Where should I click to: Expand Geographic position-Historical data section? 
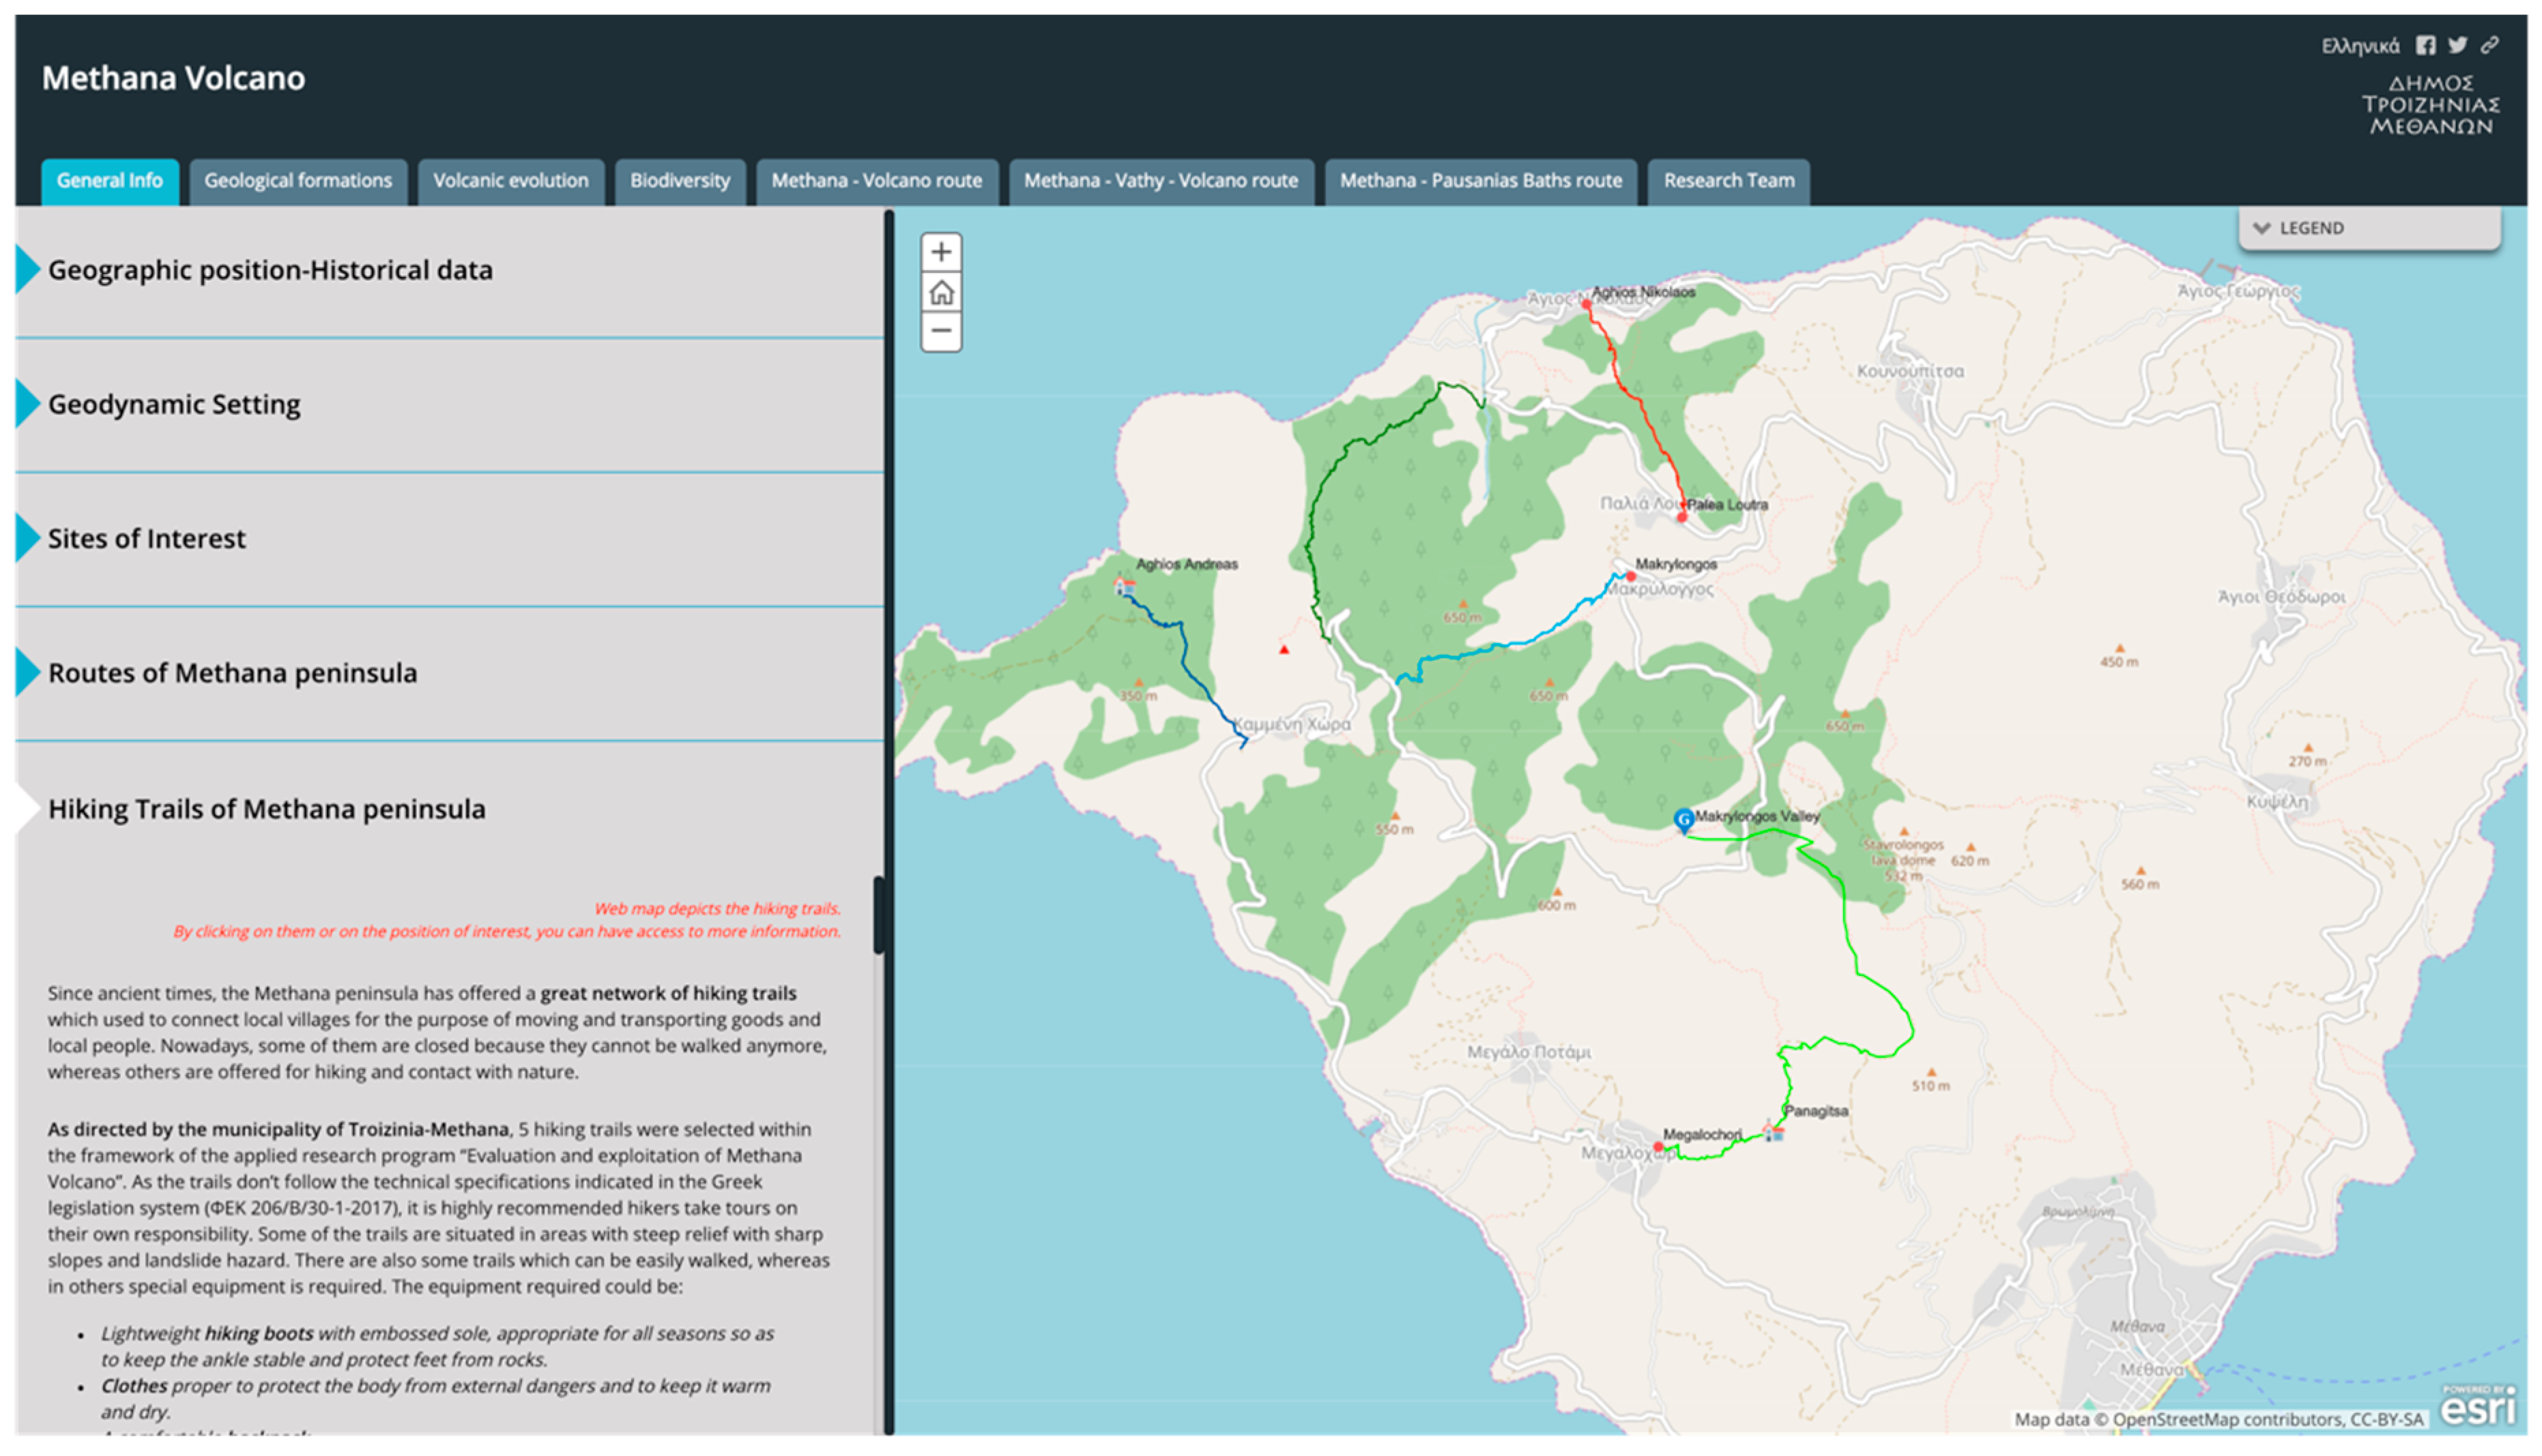(270, 270)
